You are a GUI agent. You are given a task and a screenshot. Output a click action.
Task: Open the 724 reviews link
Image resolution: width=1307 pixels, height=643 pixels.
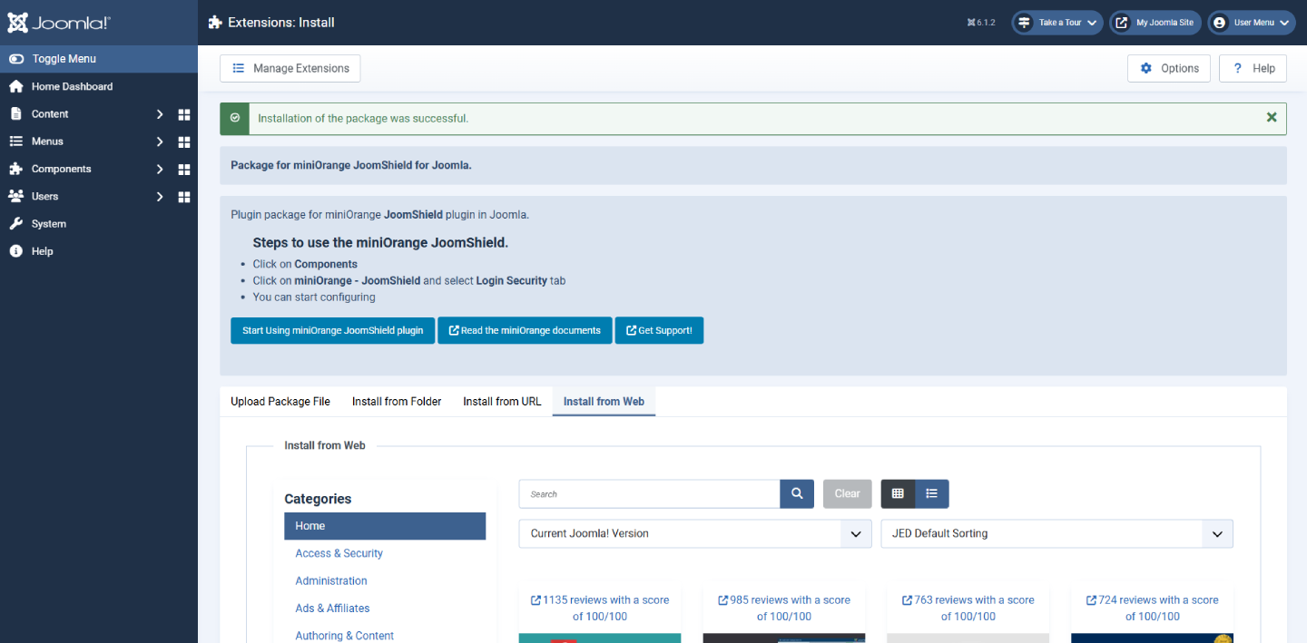point(1153,608)
